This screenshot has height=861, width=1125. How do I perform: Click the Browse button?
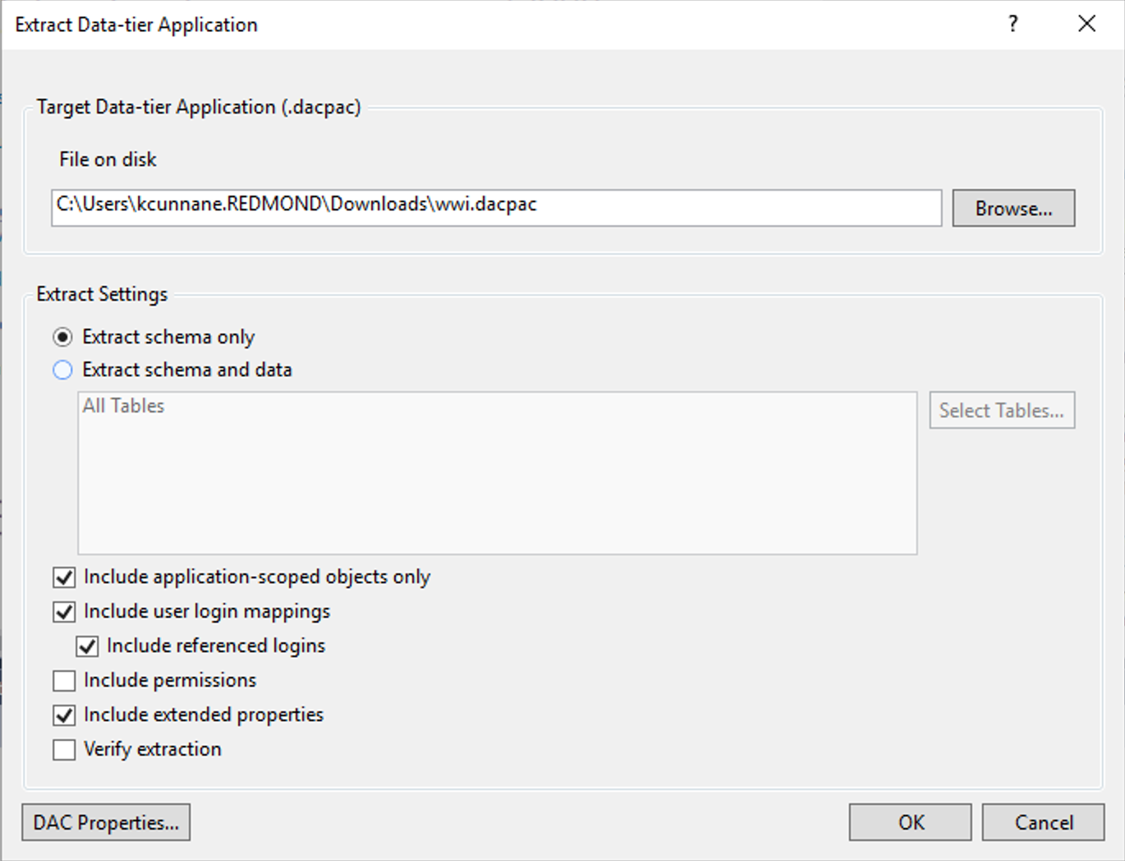1013,208
